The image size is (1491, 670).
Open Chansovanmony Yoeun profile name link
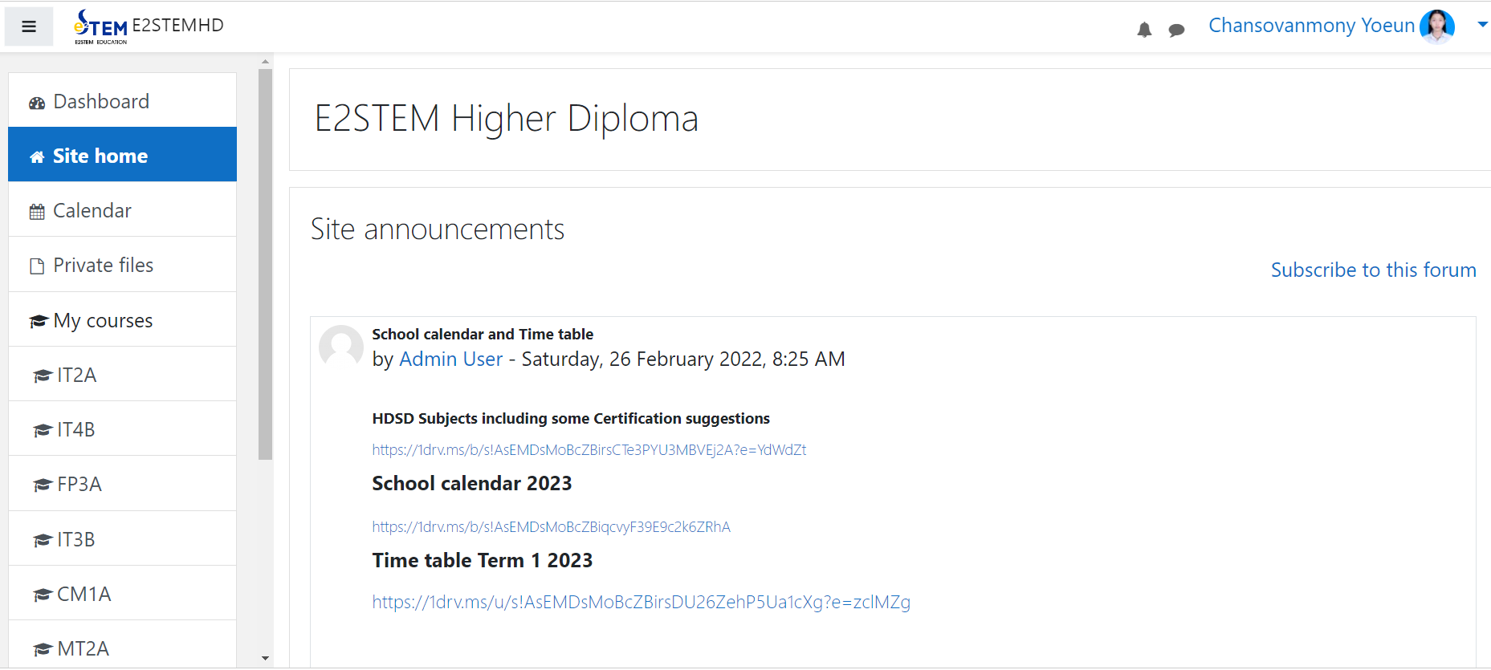(1311, 26)
